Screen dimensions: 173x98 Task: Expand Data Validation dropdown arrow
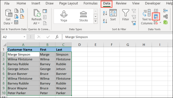coord(160,23)
